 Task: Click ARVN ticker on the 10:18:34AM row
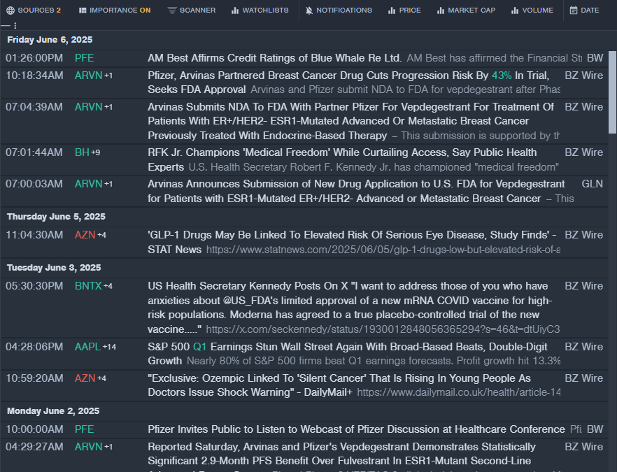click(89, 76)
